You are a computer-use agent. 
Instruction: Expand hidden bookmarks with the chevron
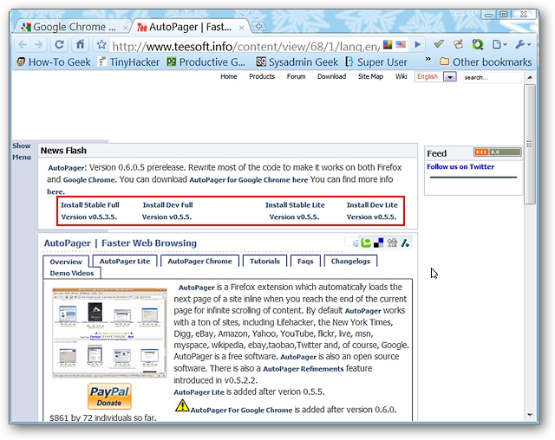pyautogui.click(x=428, y=59)
